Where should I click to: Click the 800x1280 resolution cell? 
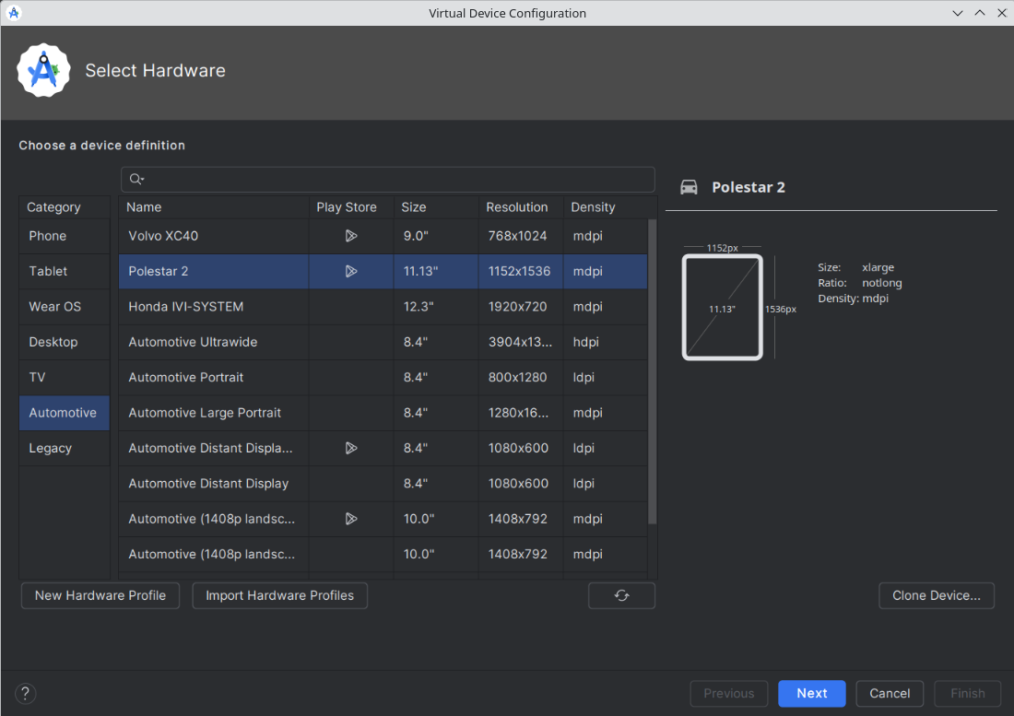pos(521,378)
